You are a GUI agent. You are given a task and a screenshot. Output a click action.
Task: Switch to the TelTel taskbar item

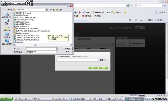[41, 99]
